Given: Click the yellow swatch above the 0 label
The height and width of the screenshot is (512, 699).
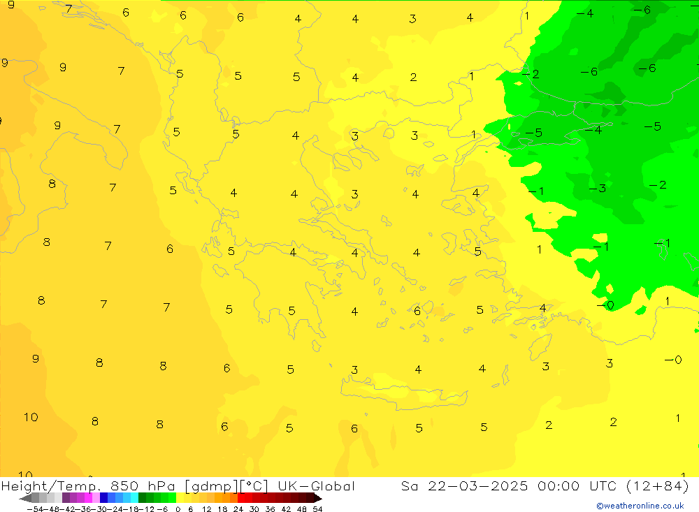Looking at the screenshot, I should pyautogui.click(x=180, y=498).
